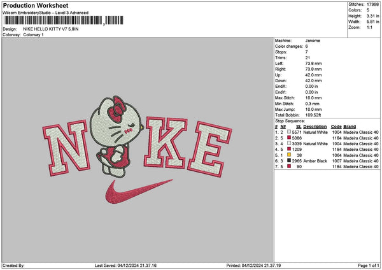Click "Natural White" in stop row 3
382x270 pixels.
[x=315, y=144]
